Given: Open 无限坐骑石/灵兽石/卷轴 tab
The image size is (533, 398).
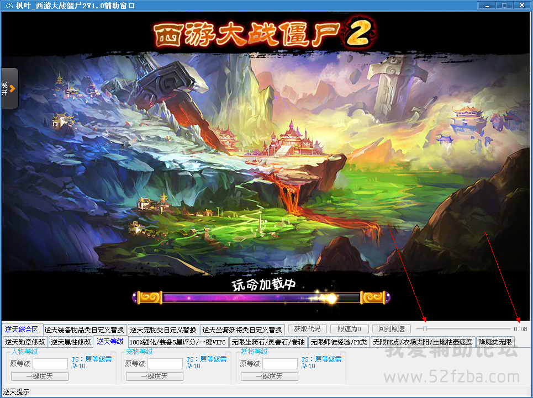Looking at the screenshot, I should 268,342.
